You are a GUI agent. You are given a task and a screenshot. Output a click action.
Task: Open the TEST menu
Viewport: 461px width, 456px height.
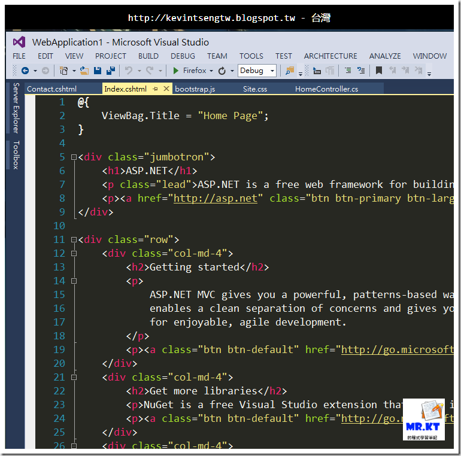[x=284, y=56]
